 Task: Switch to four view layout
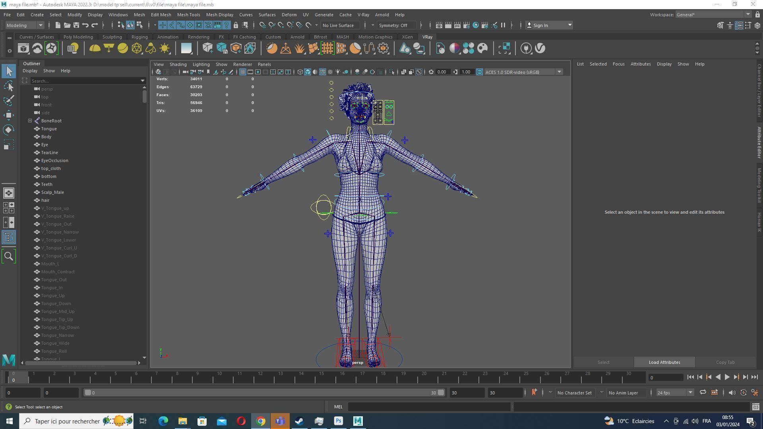click(x=9, y=208)
